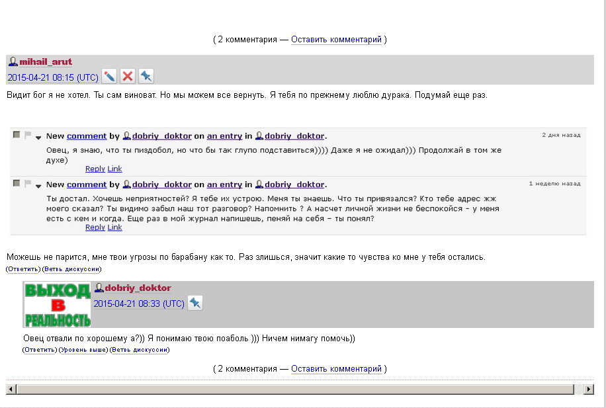This screenshot has height=408, width=606.
Task: Pin dobriy_doktor comment with pushpin icon
Action: coord(195,303)
